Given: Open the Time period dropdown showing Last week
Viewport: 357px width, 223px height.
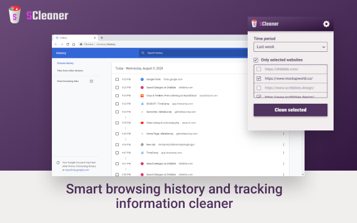Looking at the screenshot, I should point(290,47).
